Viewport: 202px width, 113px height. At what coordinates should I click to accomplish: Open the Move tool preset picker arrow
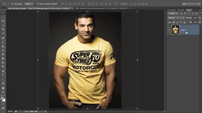(x=8, y=4)
